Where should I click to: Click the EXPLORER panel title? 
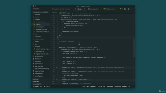[36, 9]
